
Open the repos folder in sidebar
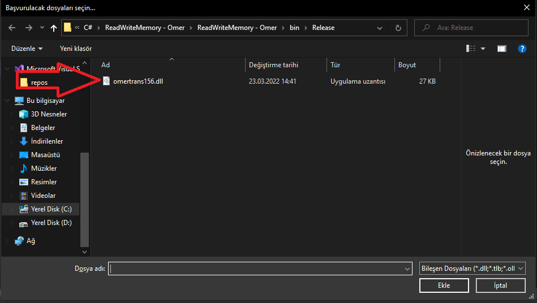pyautogui.click(x=40, y=83)
